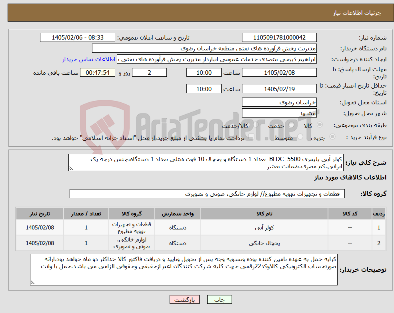Click the کد کالا column header
Image resolution: width=394 pixels, height=313 pixels.
[x=350, y=213]
